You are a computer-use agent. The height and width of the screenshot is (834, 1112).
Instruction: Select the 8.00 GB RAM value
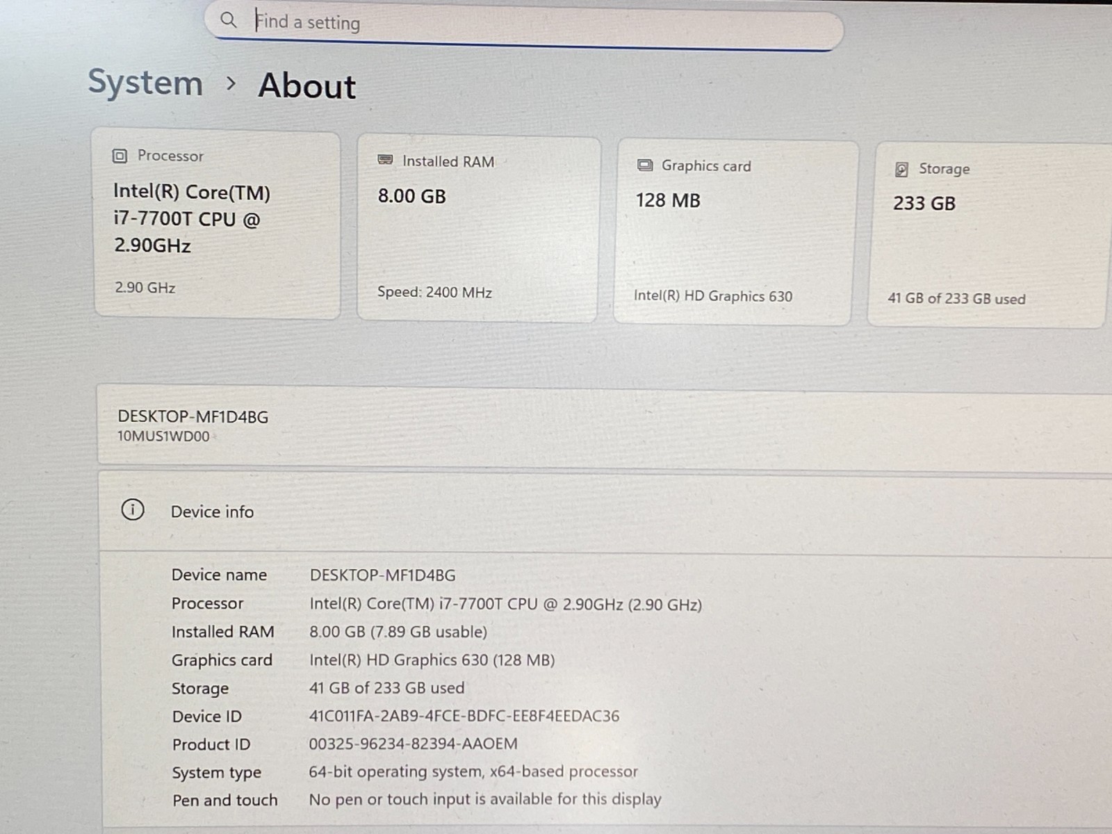411,196
